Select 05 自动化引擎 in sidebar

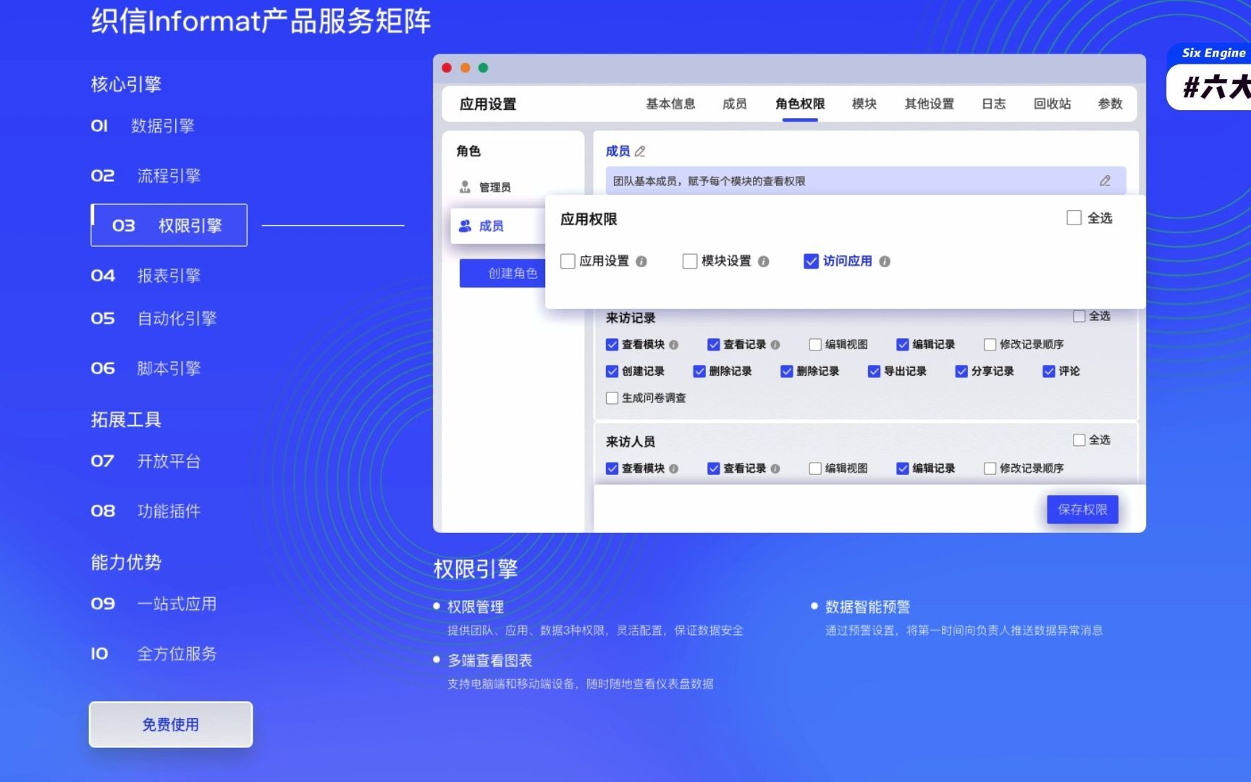(153, 319)
